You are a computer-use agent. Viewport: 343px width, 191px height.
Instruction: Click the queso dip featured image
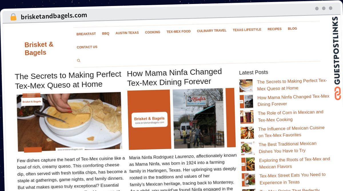tap(69, 122)
